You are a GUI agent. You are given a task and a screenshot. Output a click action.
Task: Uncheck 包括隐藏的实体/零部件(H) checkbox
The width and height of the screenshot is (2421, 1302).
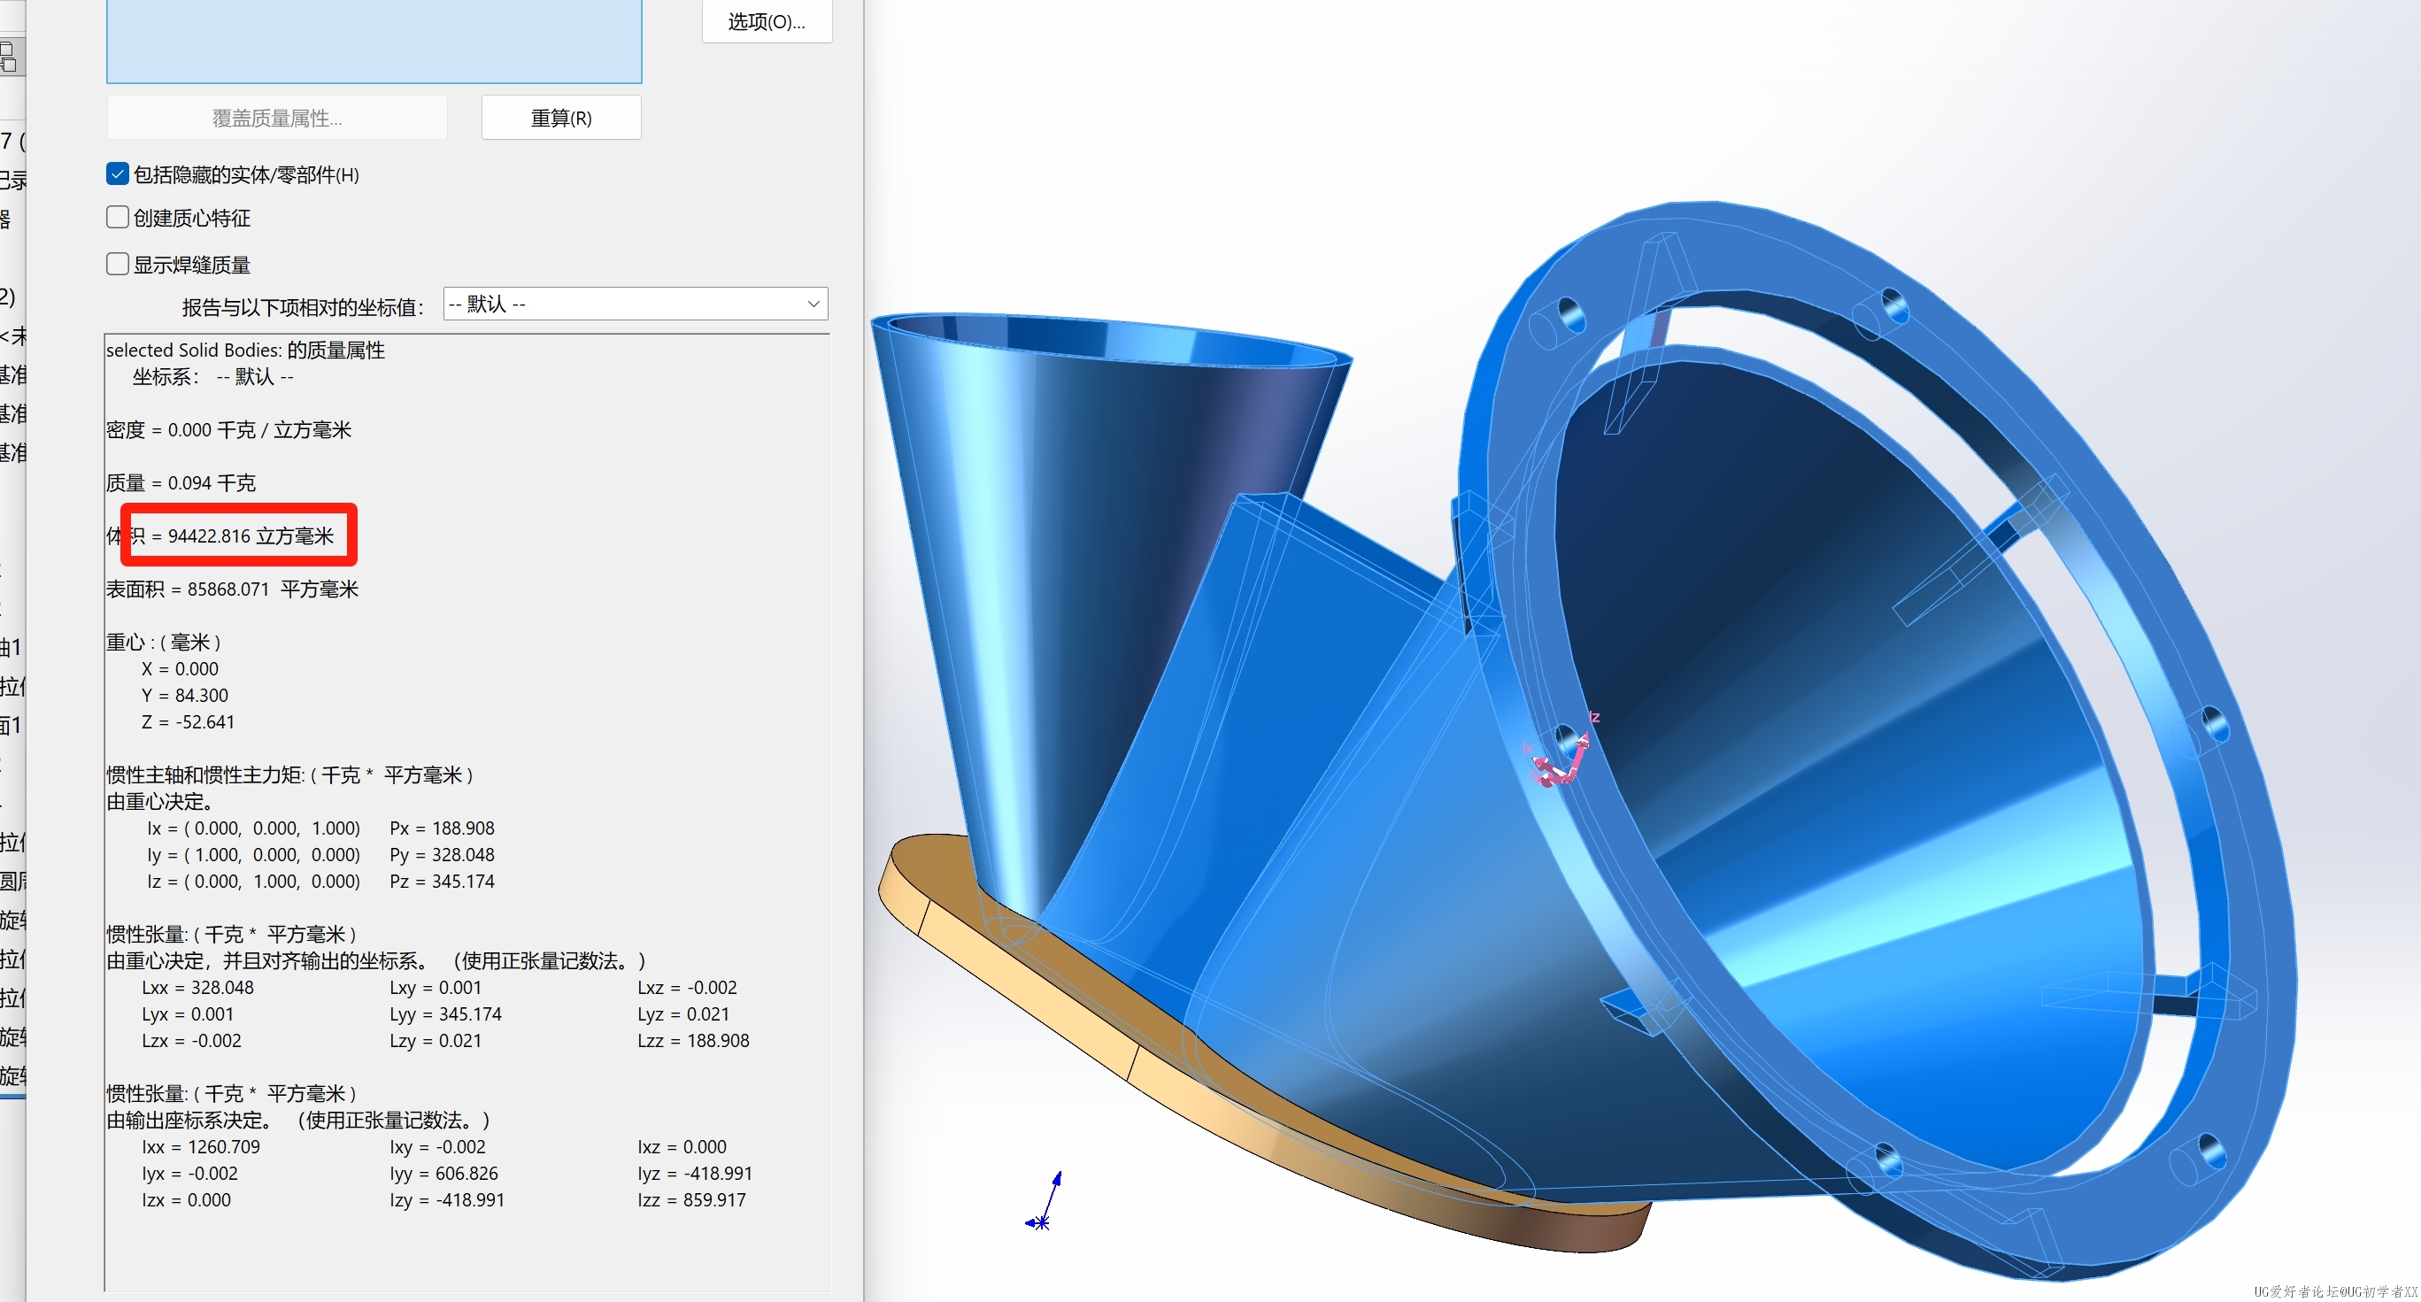point(118,173)
